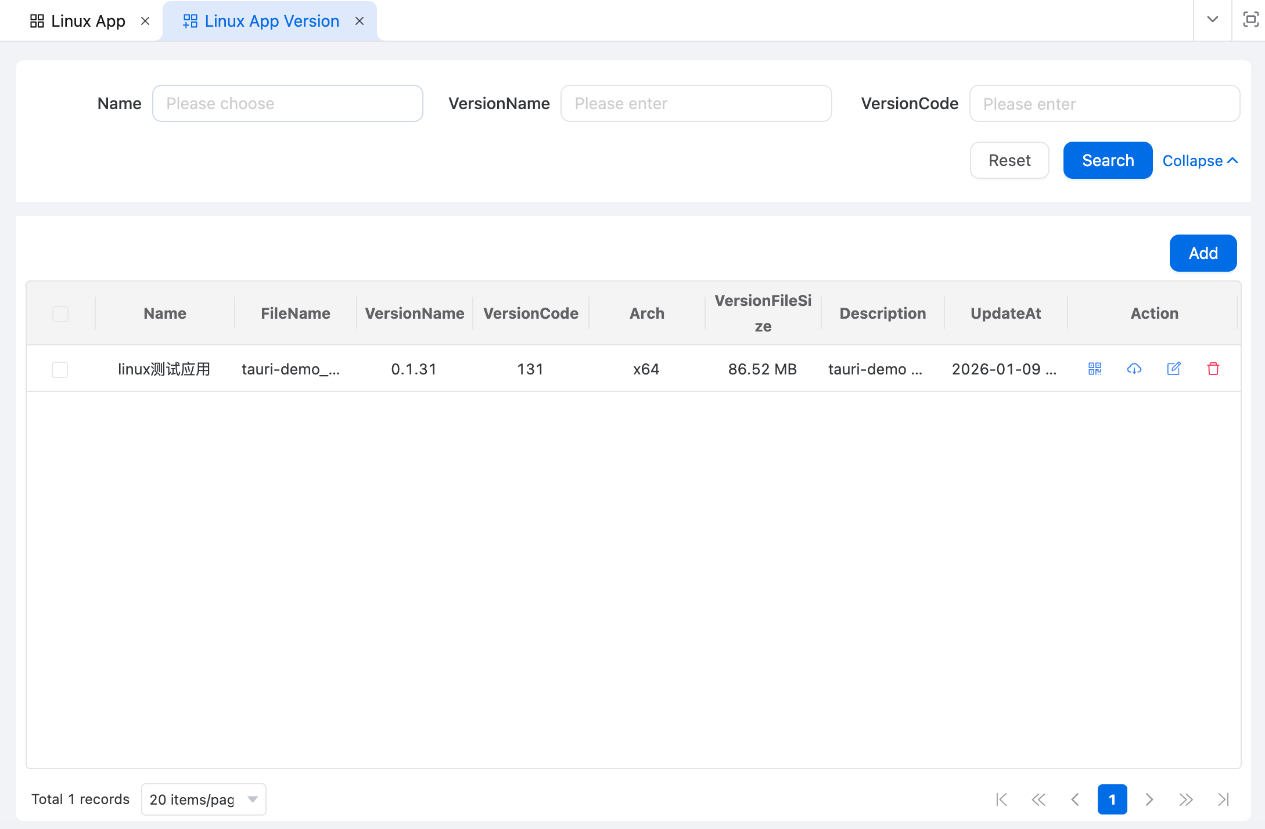Go to the last page of results

click(1223, 799)
